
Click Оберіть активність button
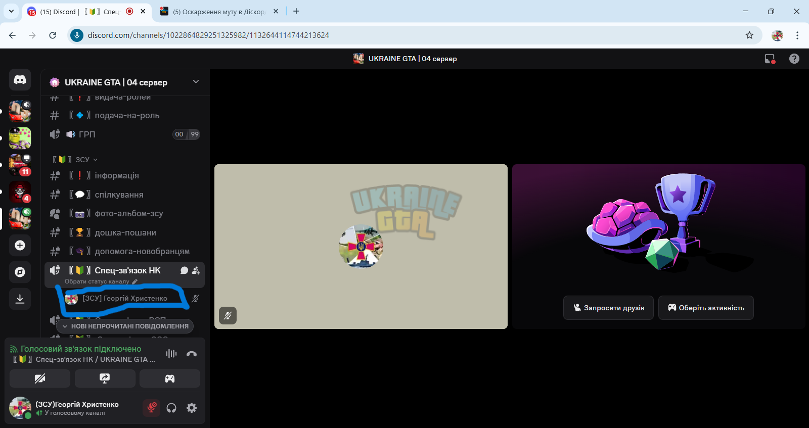(706, 308)
